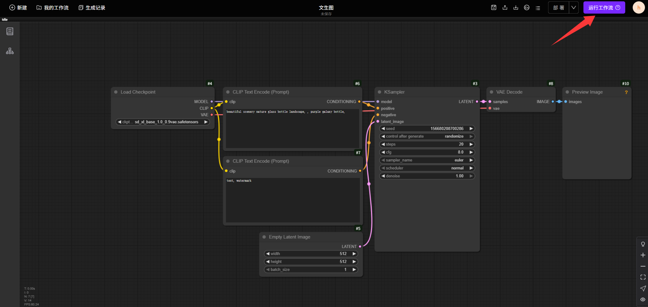Click the save workflow disk icon
The height and width of the screenshot is (307, 648).
click(x=494, y=7)
